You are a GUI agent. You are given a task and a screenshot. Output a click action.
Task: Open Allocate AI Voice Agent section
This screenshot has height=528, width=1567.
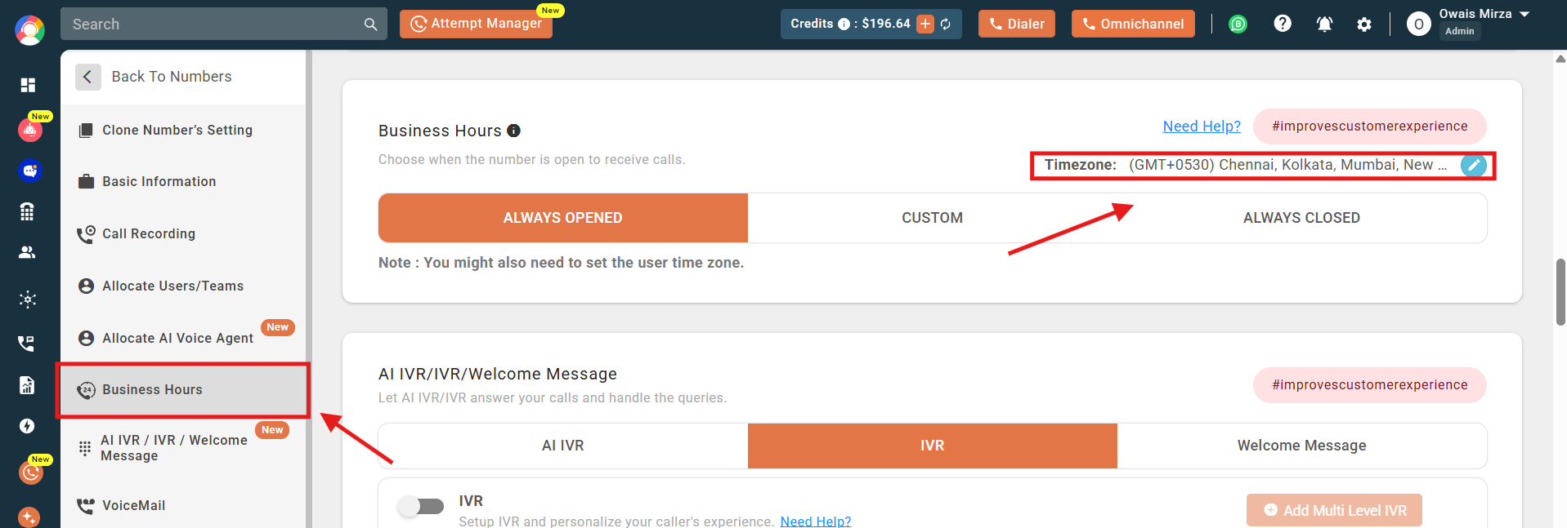pyautogui.click(x=184, y=338)
